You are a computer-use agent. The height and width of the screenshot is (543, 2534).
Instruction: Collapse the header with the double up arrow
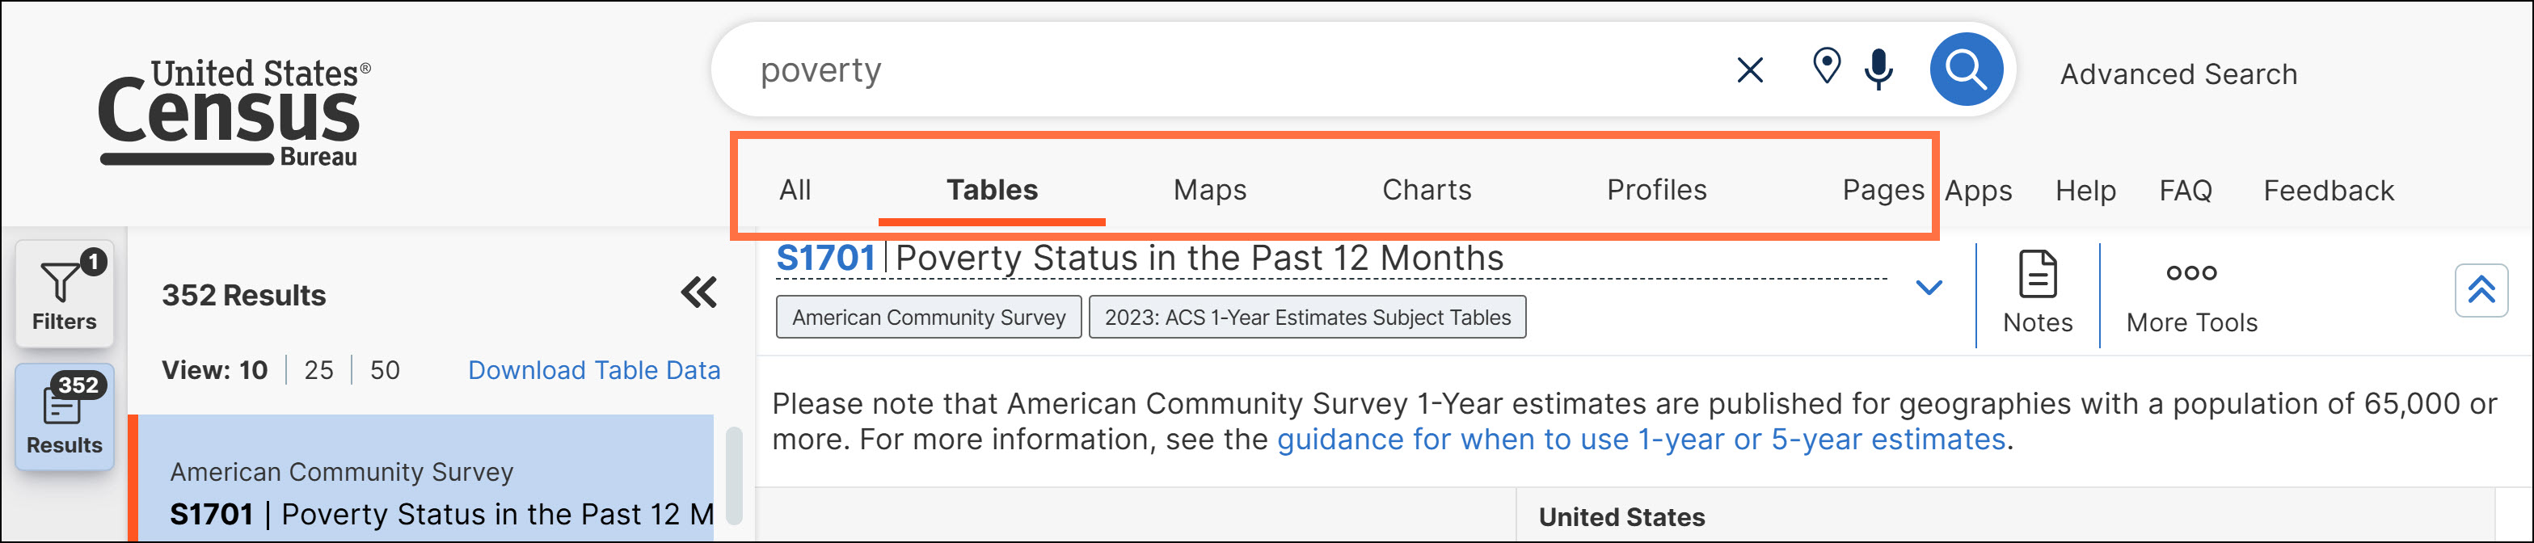coord(2481,290)
